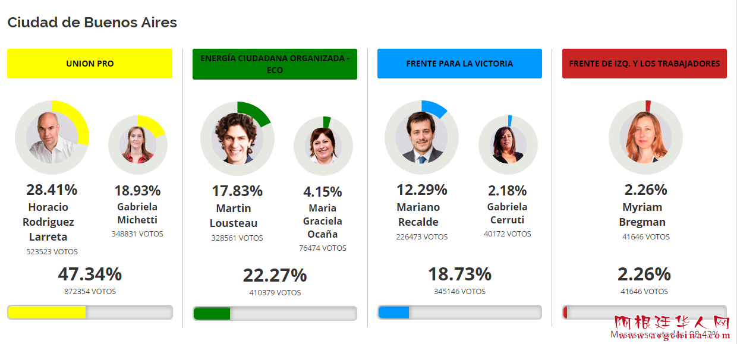737x344 pixels.
Task: Select Martin Lousteau's candidate photo
Action: (237, 138)
